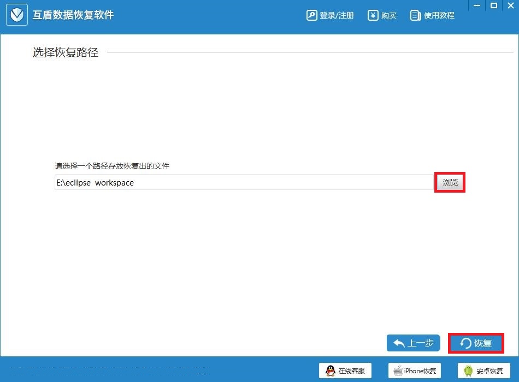Minimize the 互盾数据恢复软件 window
Screen dimensions: 519x382
coord(477,5)
